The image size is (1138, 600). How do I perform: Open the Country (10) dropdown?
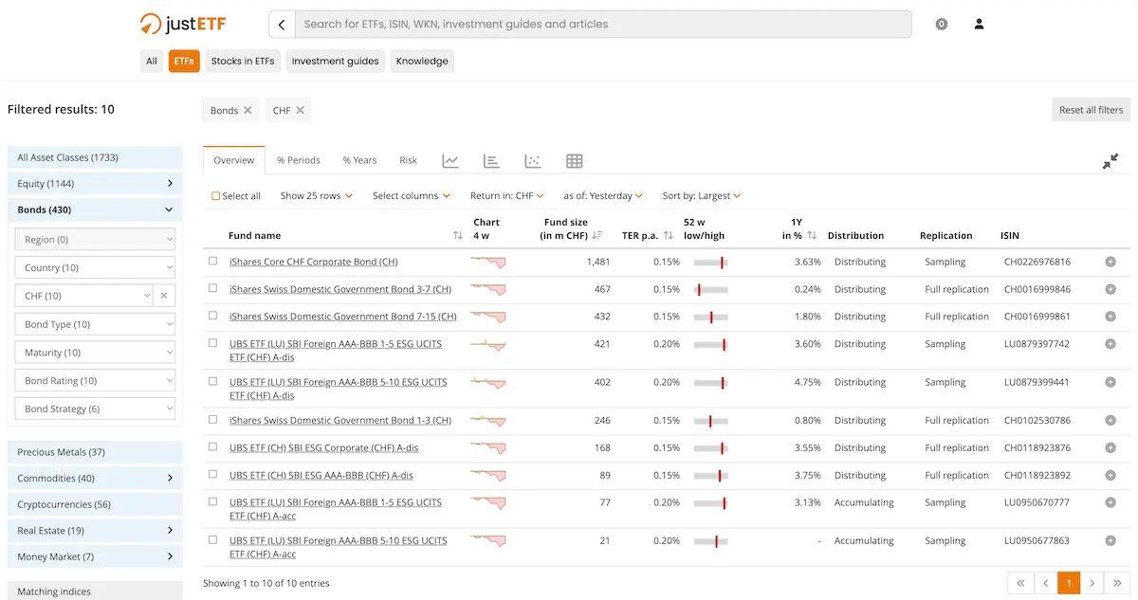95,268
